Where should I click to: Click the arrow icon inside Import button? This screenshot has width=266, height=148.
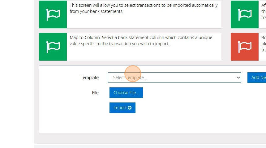(130, 108)
